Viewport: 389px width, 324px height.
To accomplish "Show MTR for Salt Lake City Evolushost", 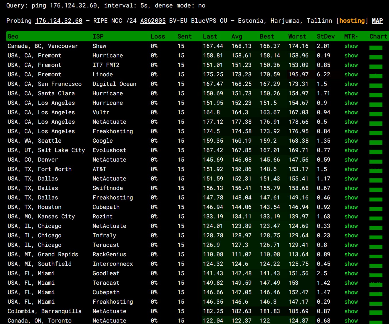I will 351,150.
